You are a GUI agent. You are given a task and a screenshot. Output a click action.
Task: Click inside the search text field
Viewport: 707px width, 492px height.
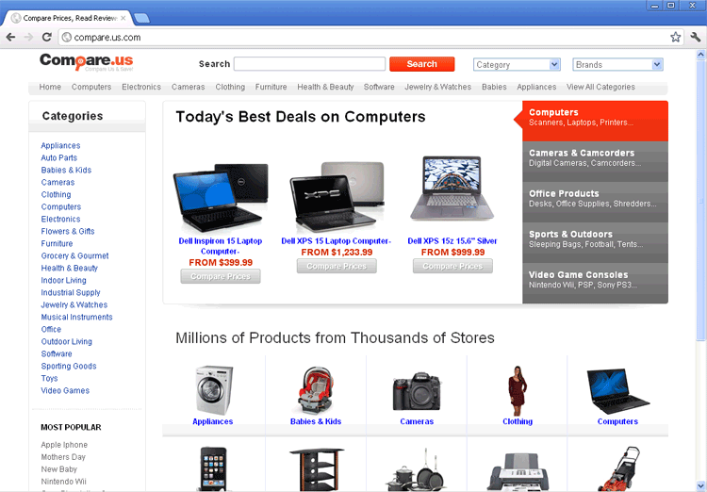(309, 64)
